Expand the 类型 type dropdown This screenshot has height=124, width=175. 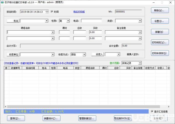pyautogui.click(x=140, y=21)
